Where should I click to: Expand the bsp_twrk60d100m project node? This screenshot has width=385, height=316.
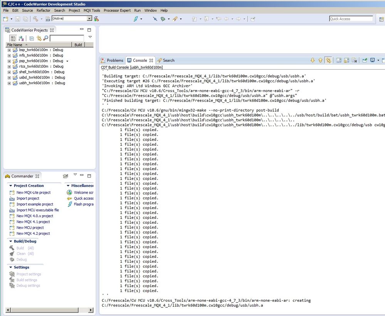(x=9, y=50)
